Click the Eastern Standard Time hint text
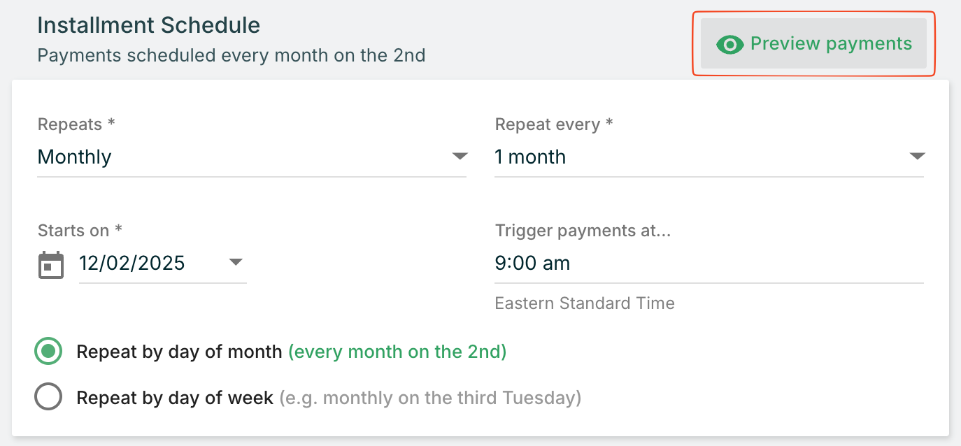This screenshot has height=446, width=961. 585,303
